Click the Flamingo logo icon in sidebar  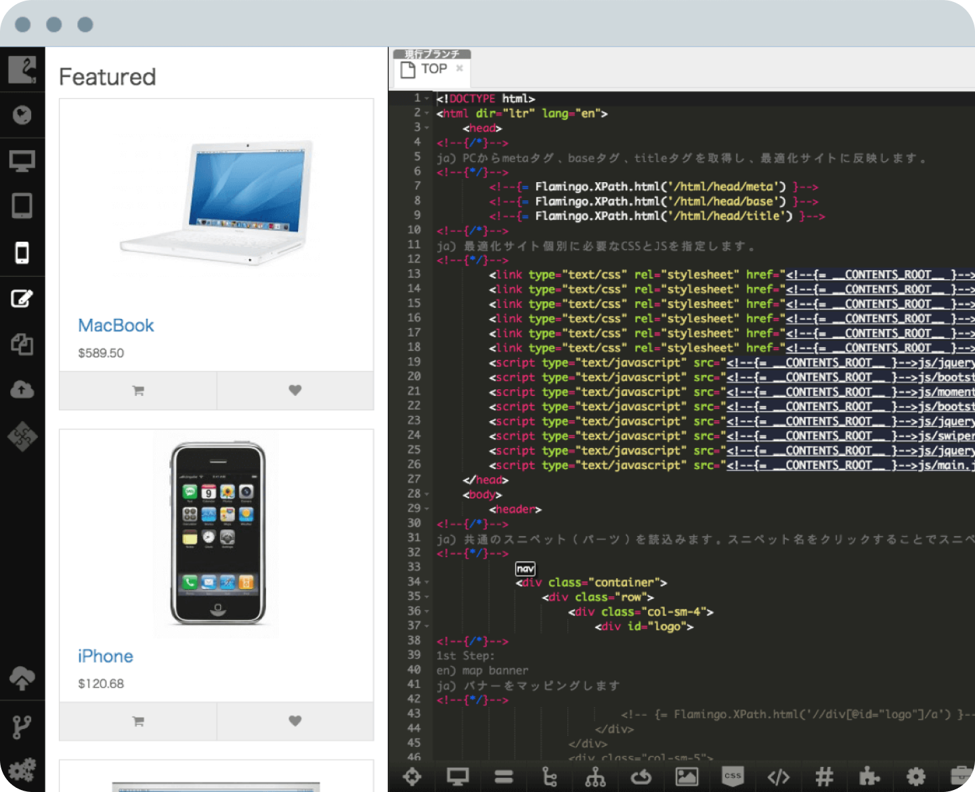point(22,70)
